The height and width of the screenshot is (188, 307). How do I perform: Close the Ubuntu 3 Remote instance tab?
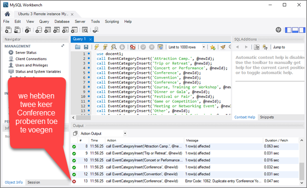coord(72,14)
